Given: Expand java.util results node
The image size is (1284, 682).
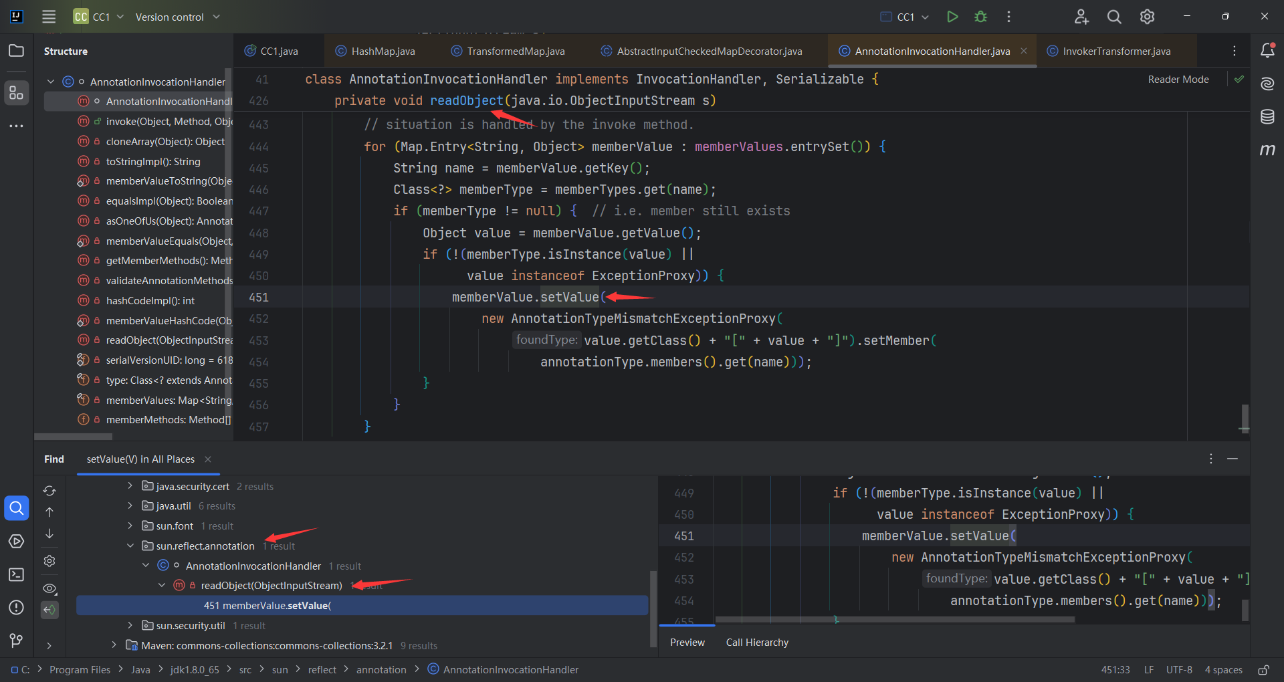Looking at the screenshot, I should pos(130,506).
